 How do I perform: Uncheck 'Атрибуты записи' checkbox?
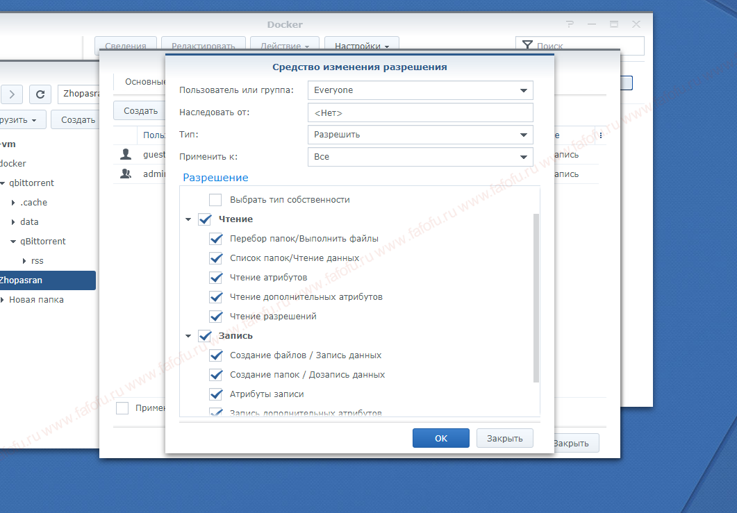tap(216, 394)
